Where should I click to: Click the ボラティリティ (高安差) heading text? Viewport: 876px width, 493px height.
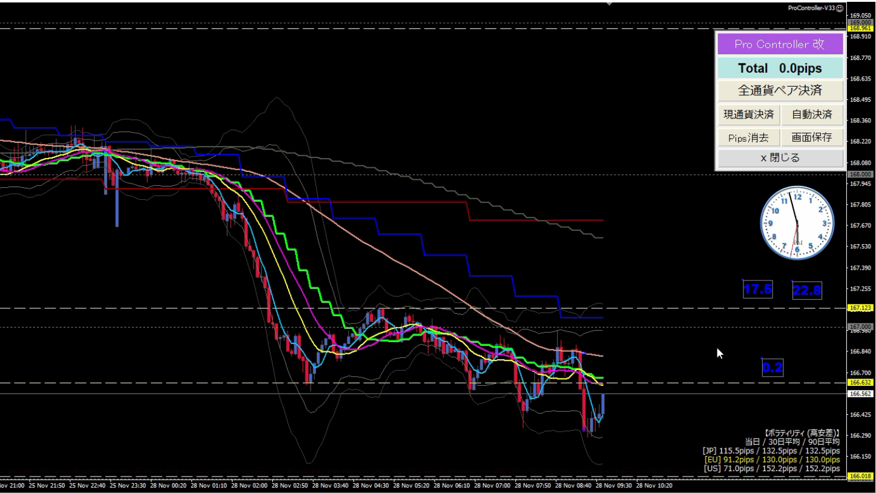[802, 433]
